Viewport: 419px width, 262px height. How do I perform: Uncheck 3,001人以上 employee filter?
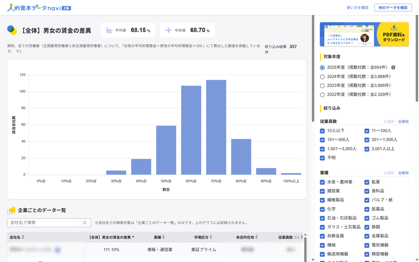tap(367, 149)
